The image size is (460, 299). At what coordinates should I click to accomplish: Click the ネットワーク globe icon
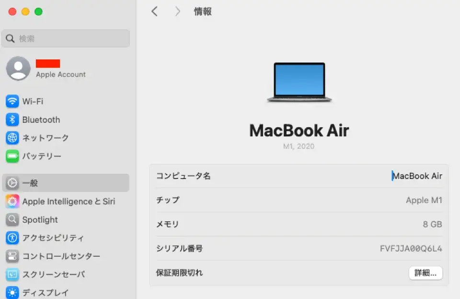pos(12,138)
